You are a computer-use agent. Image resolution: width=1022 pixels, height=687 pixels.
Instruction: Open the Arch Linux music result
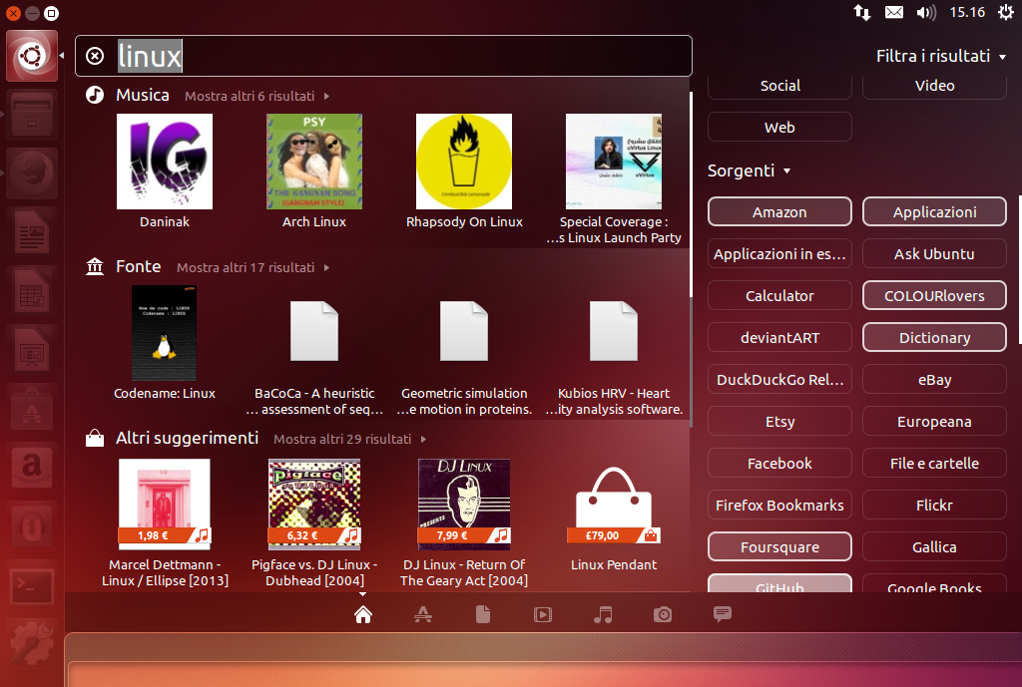314,172
